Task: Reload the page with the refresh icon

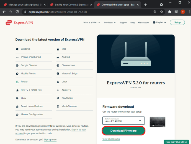Action: pyautogui.click(x=17, y=12)
